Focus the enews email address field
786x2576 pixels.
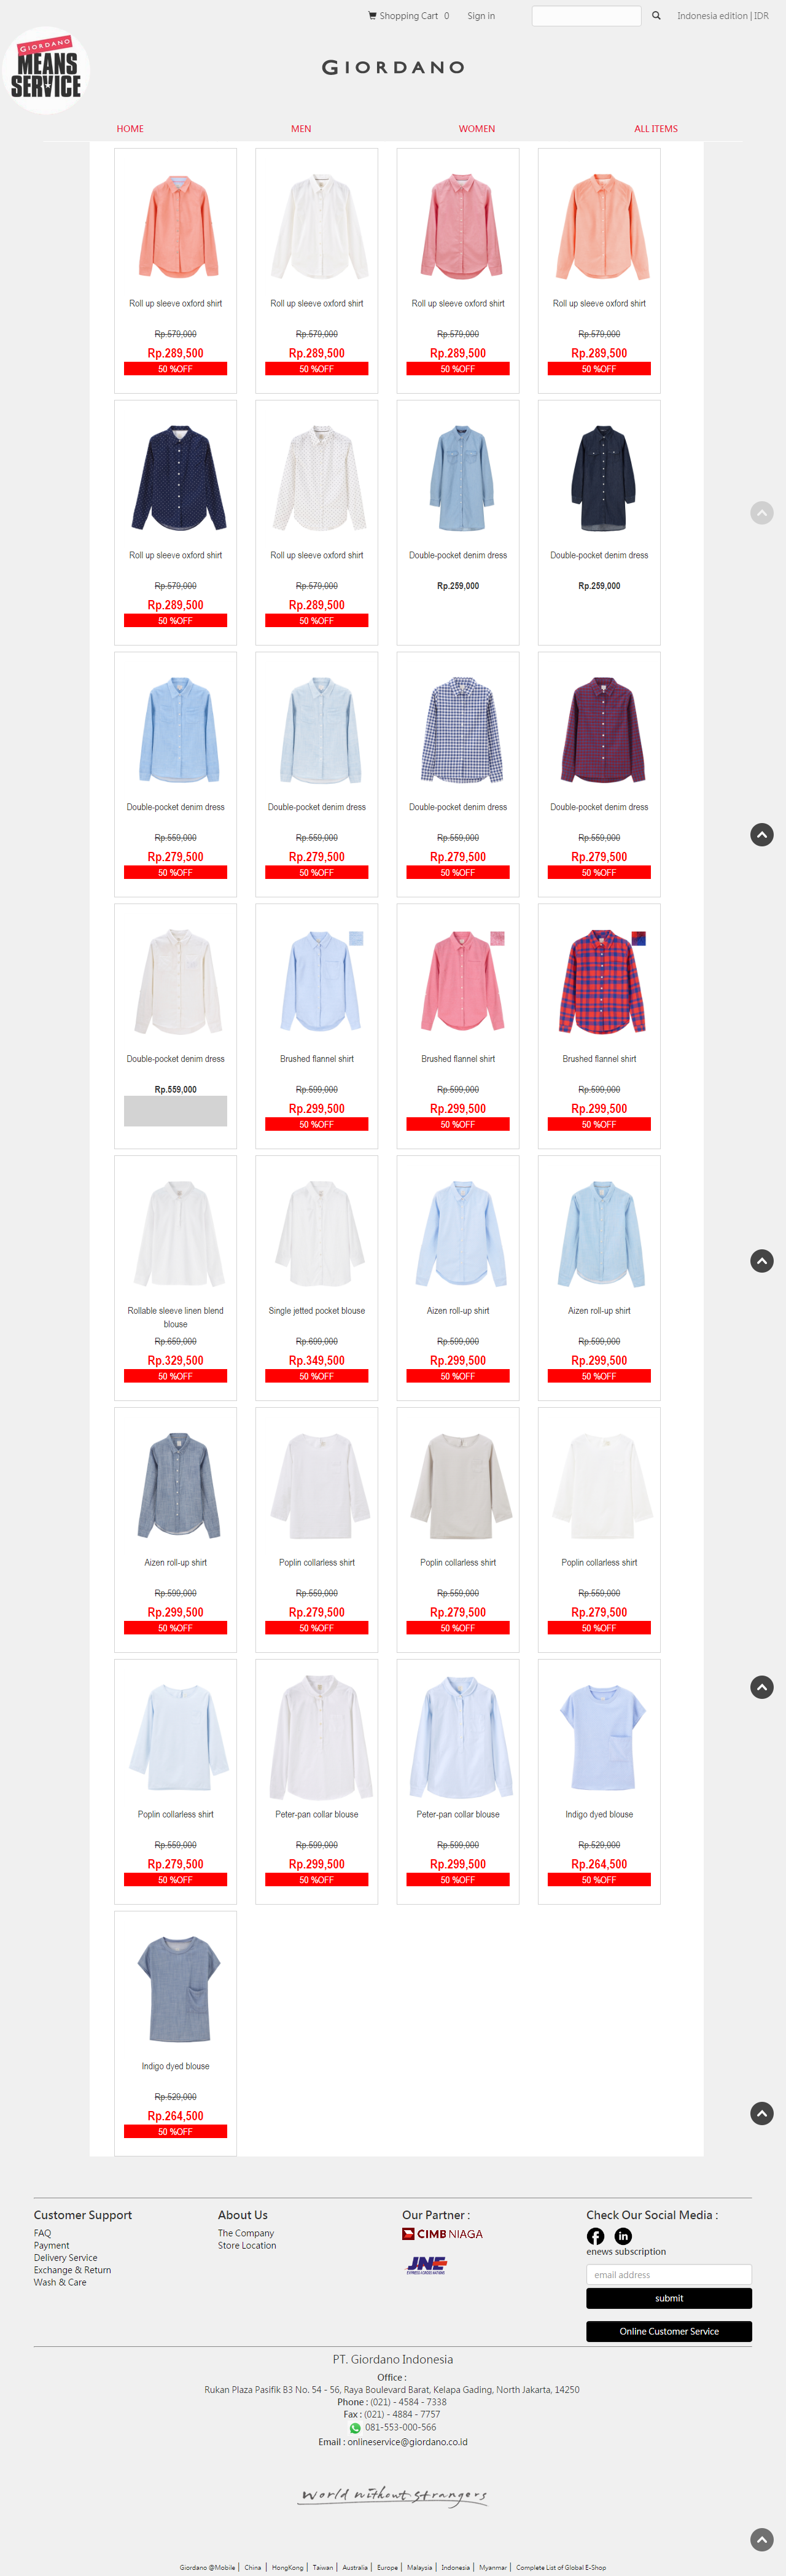tap(669, 2274)
